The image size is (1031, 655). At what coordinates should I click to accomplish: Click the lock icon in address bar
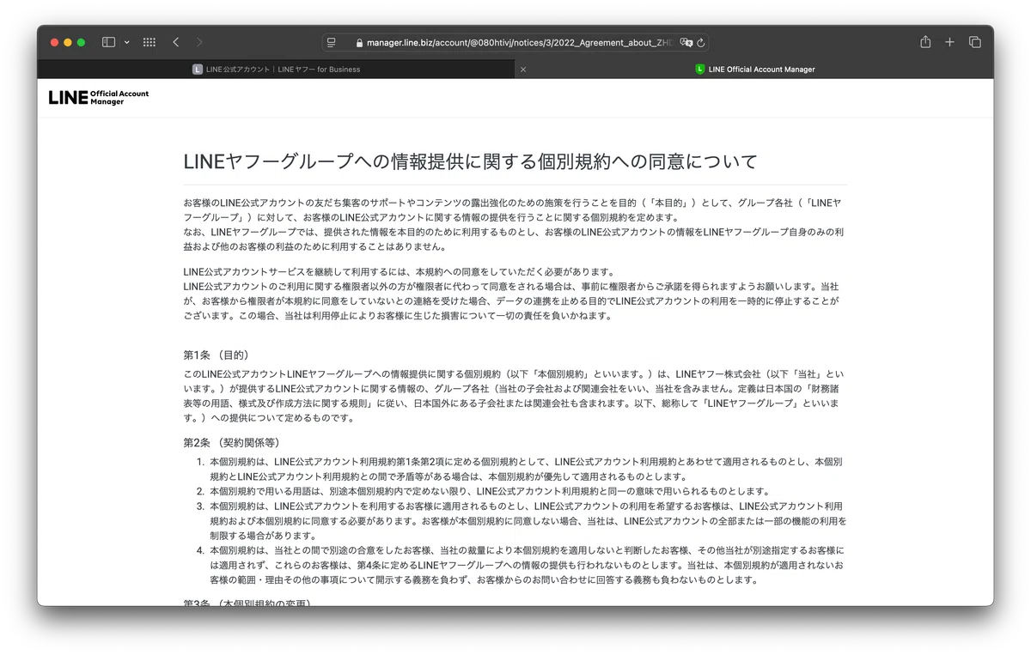(359, 42)
